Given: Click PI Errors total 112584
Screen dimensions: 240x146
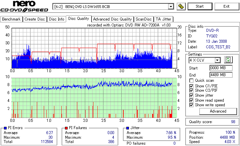Looking at the screenshot, I should coord(47,142).
